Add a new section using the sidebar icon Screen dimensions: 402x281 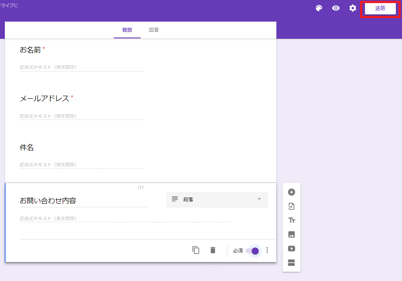click(x=291, y=262)
